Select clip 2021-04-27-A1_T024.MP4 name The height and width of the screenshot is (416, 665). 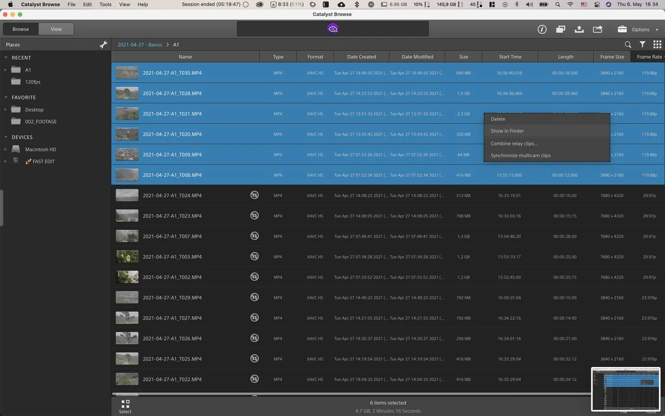172,196
